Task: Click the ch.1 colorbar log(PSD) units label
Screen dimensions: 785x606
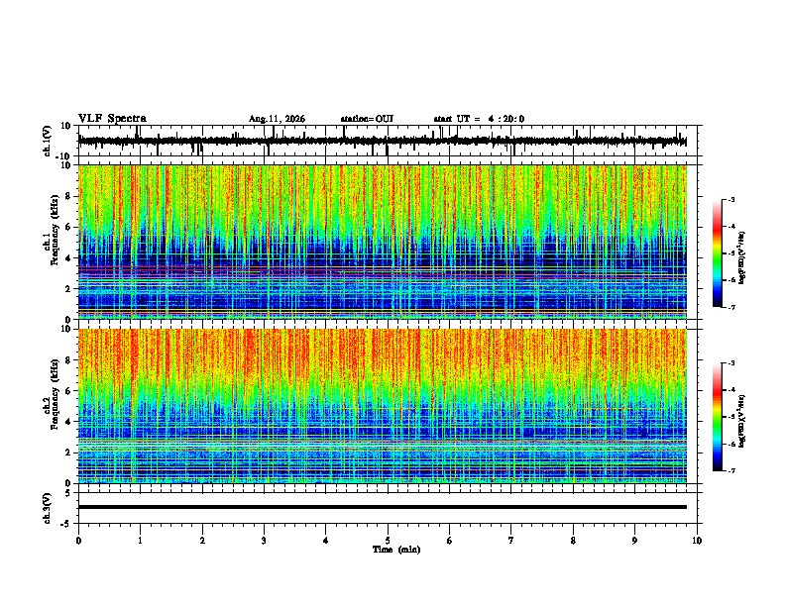Action: [742, 258]
